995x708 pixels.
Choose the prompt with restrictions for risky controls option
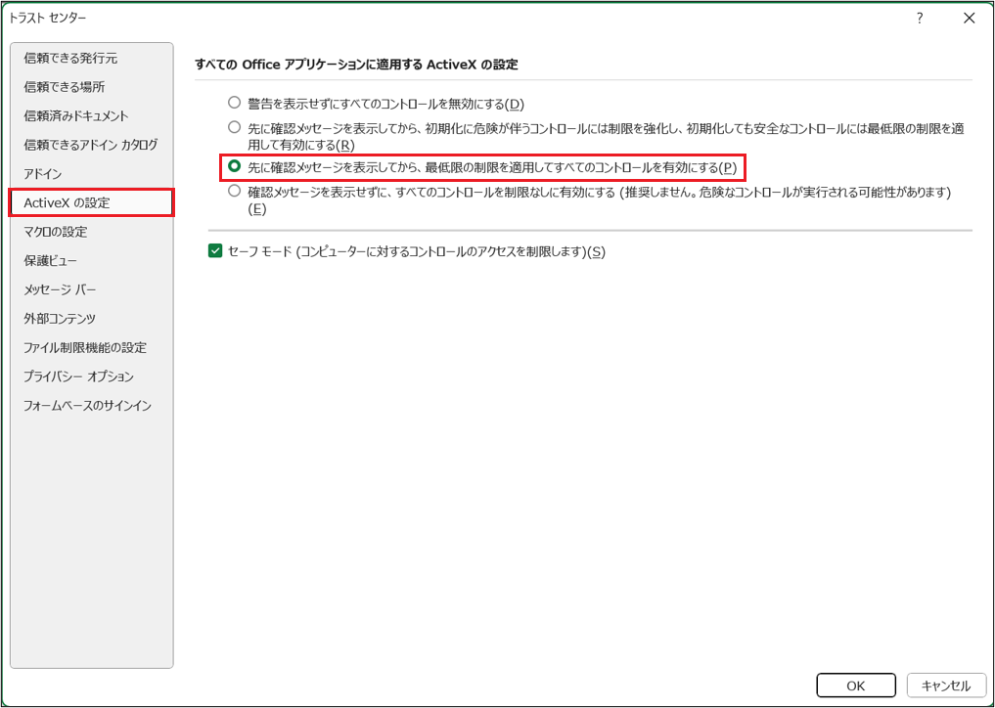(234, 126)
